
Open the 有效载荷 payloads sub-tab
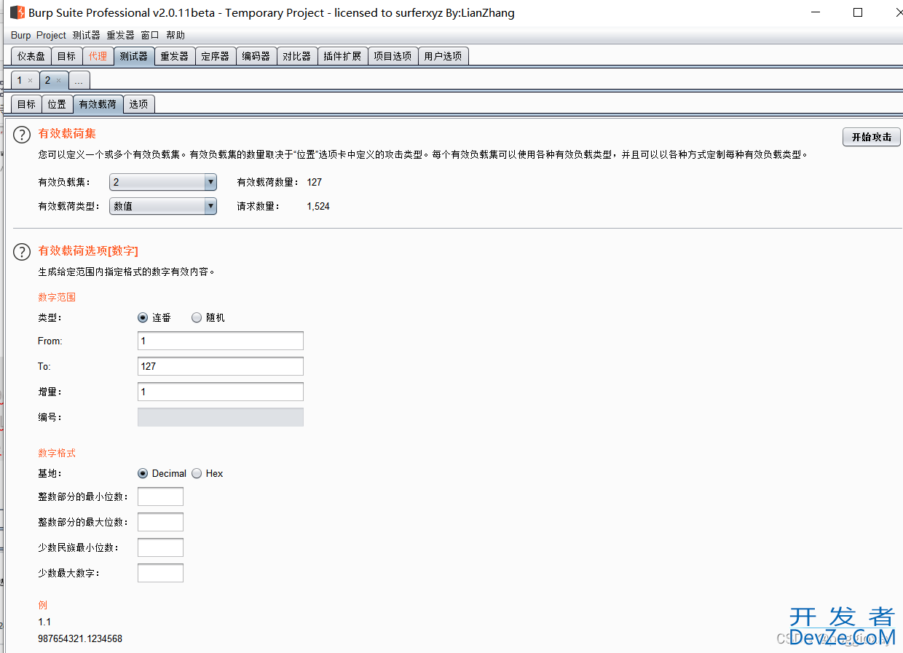tap(98, 104)
